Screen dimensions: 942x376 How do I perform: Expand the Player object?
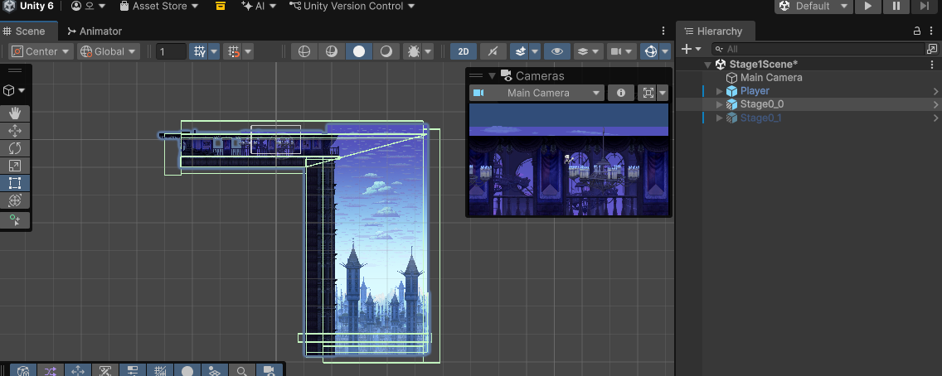720,91
